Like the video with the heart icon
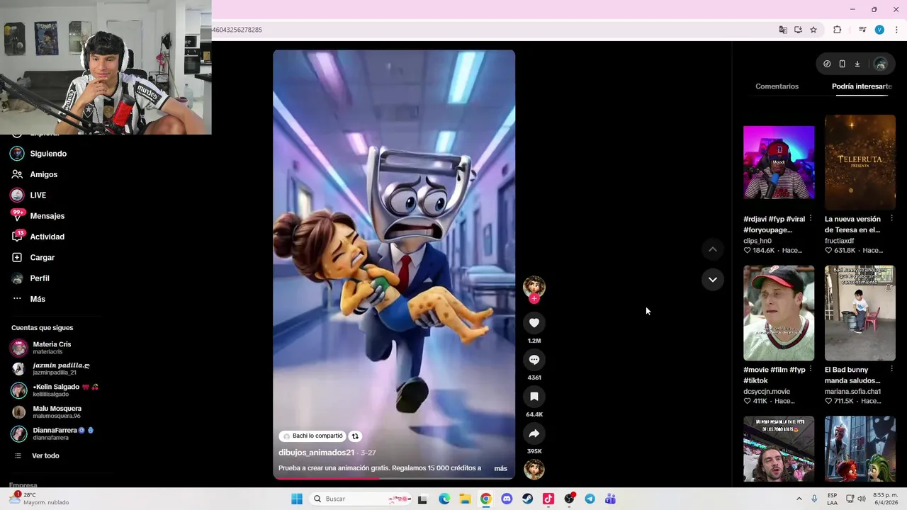Image resolution: width=907 pixels, height=510 pixels. point(534,323)
